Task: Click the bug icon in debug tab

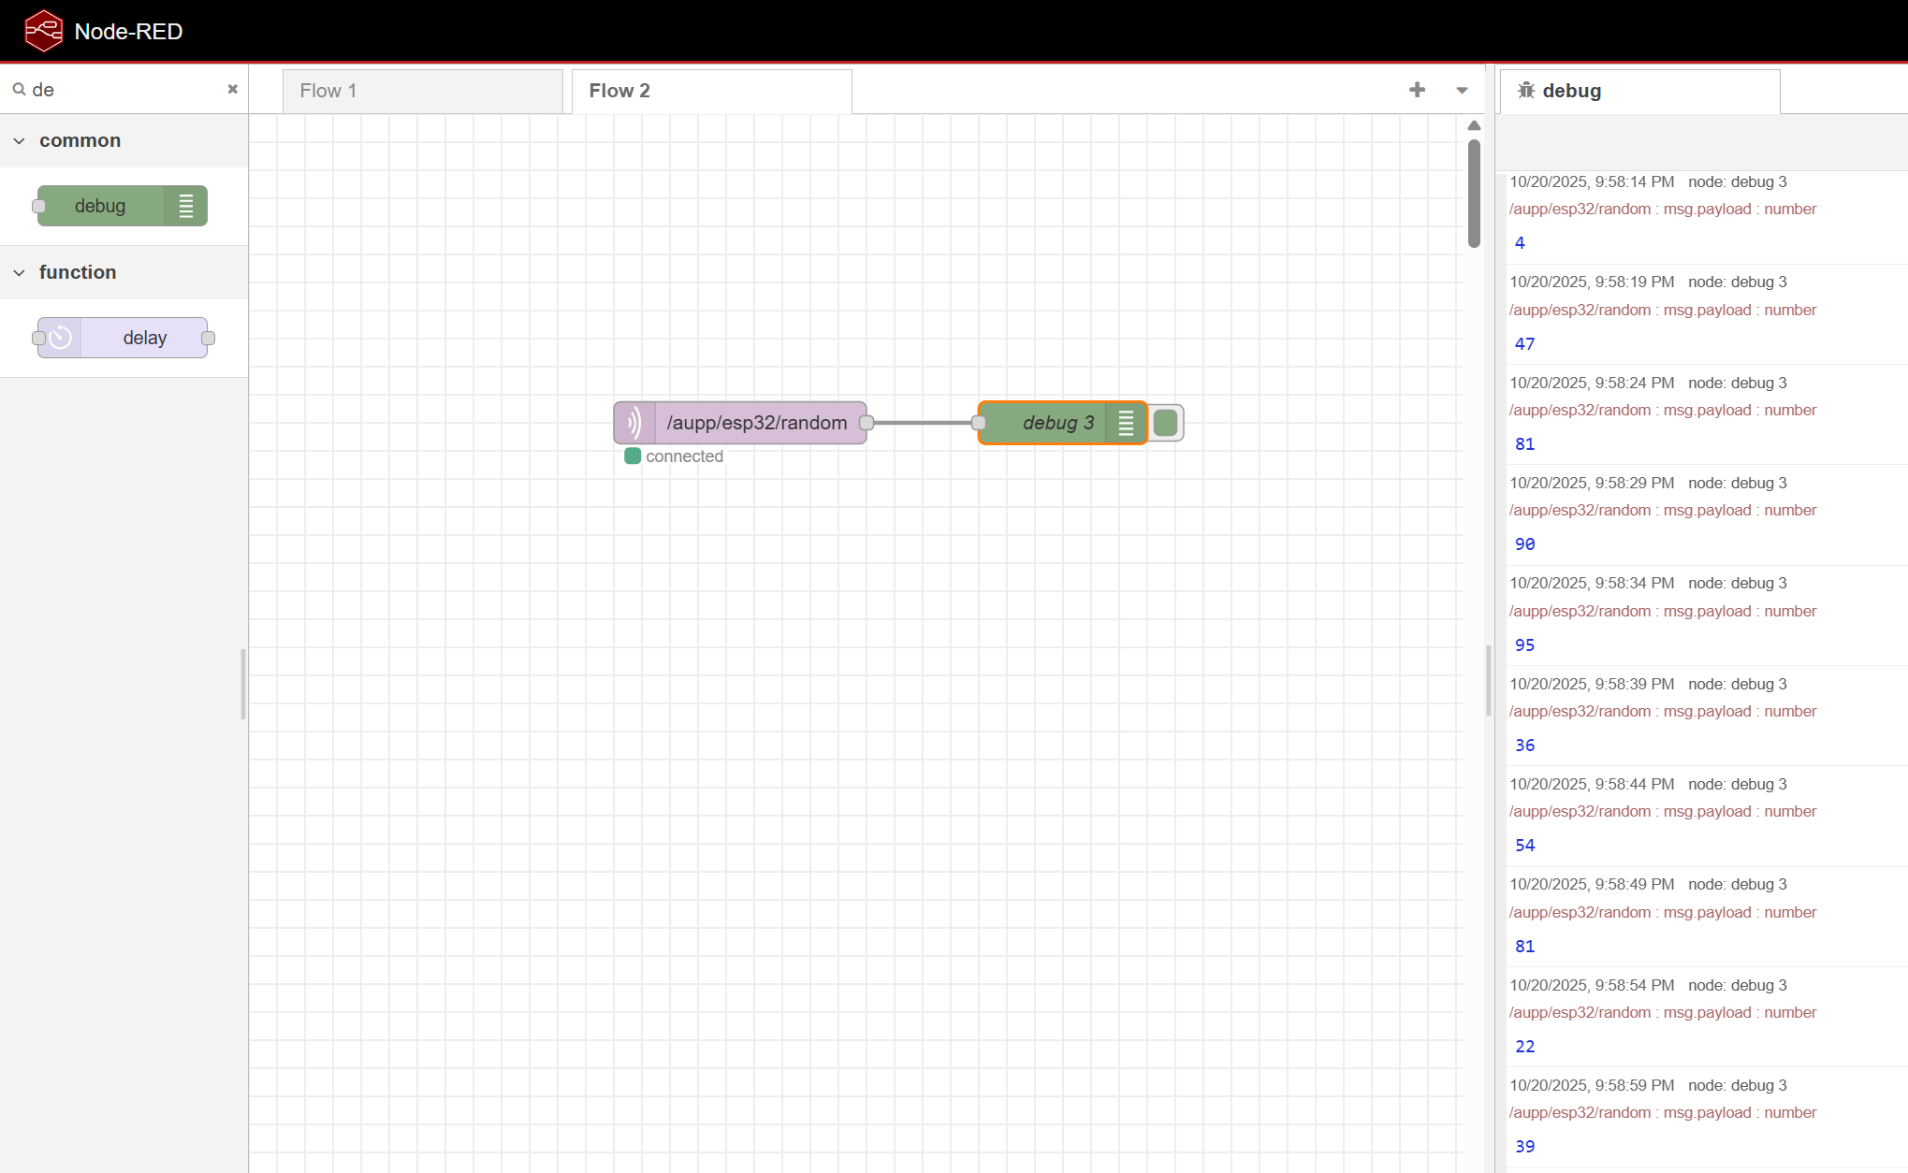Action: [x=1526, y=90]
